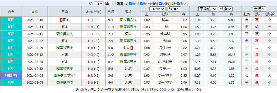Click the home odds value 8.27
The height and width of the screenshot is (93, 277).
[x=197, y=75]
